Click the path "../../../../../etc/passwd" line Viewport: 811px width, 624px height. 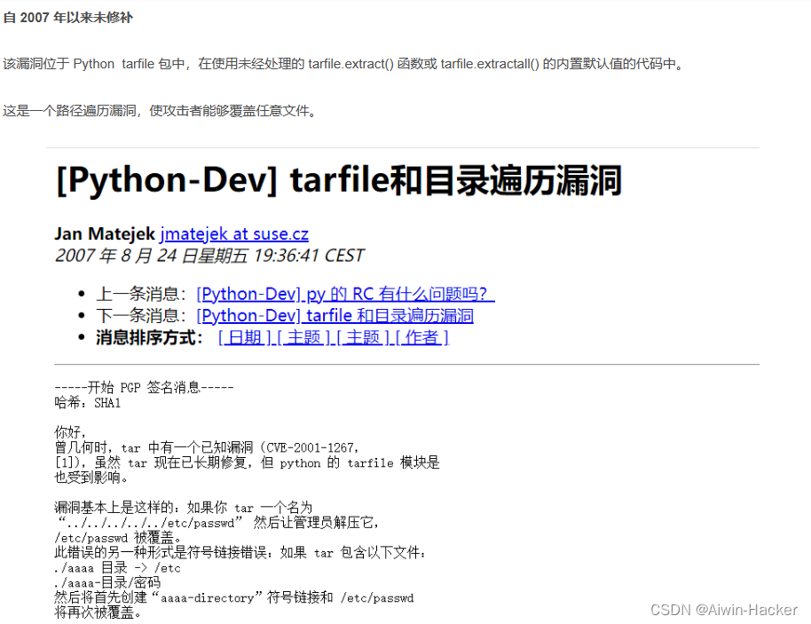[217, 523]
